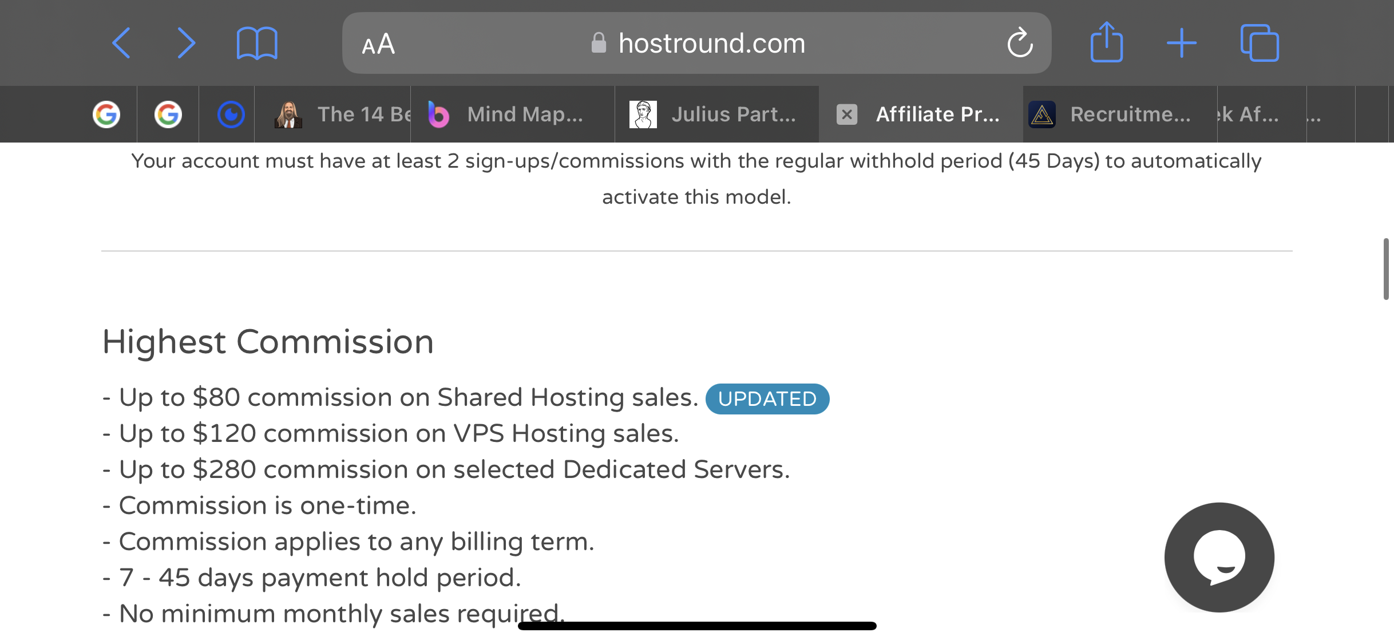Switch to The 14 Be... tab
The image size is (1394, 644).
pyautogui.click(x=333, y=114)
